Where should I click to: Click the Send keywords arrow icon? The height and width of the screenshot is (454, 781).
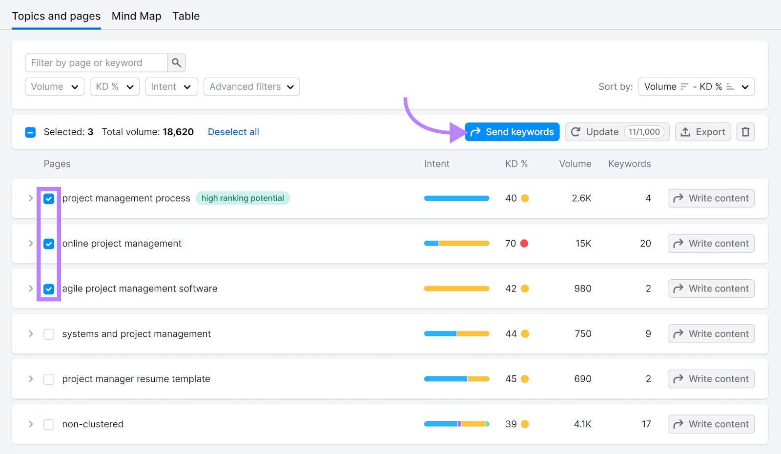[475, 131]
